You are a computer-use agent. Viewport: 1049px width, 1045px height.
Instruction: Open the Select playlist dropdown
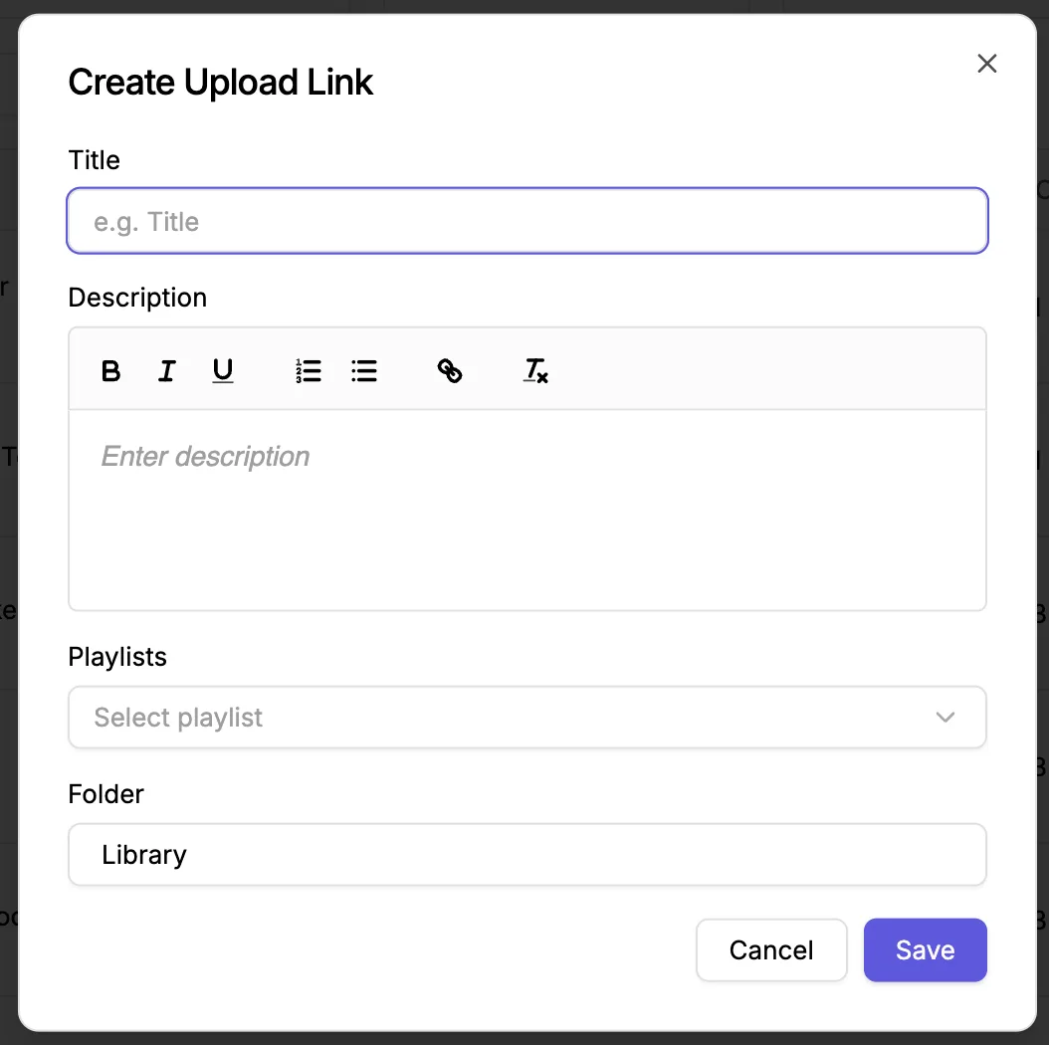click(527, 718)
